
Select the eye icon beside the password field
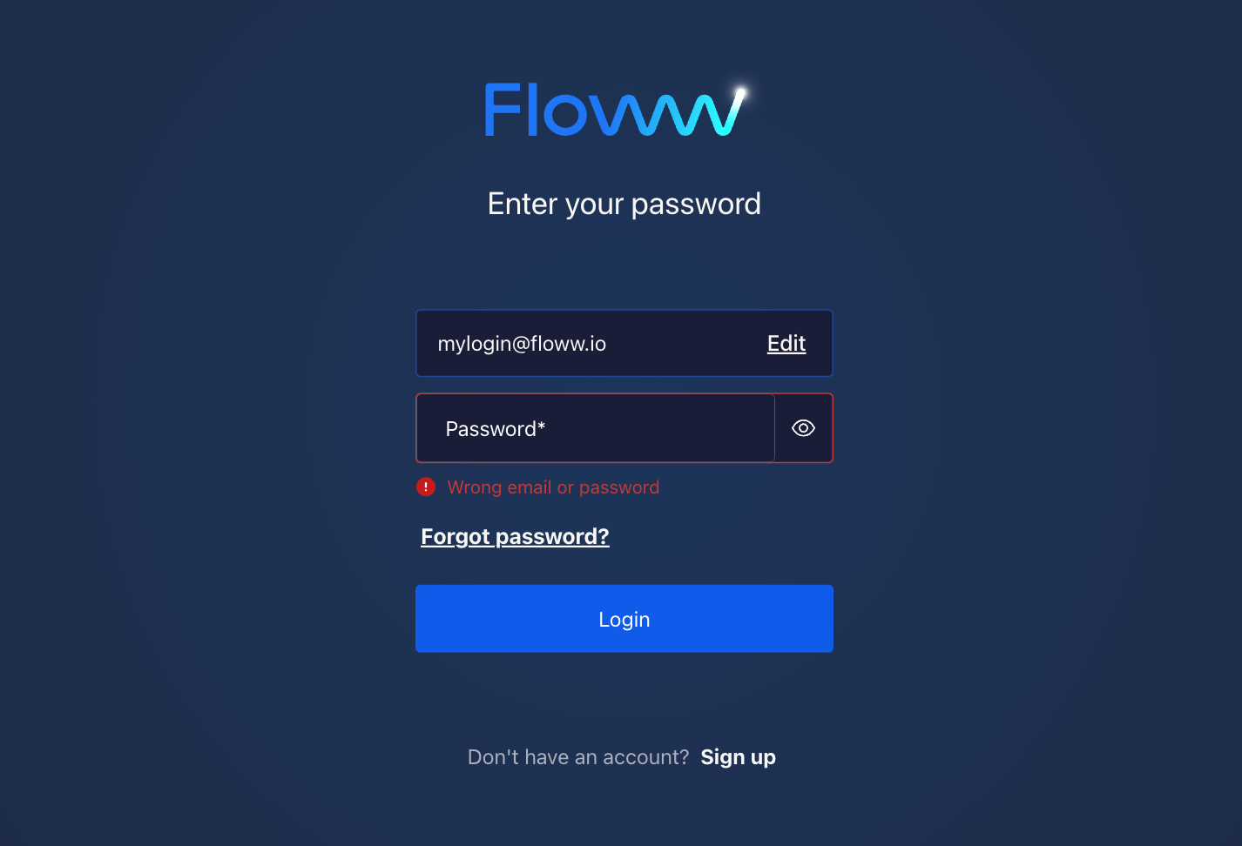(802, 427)
